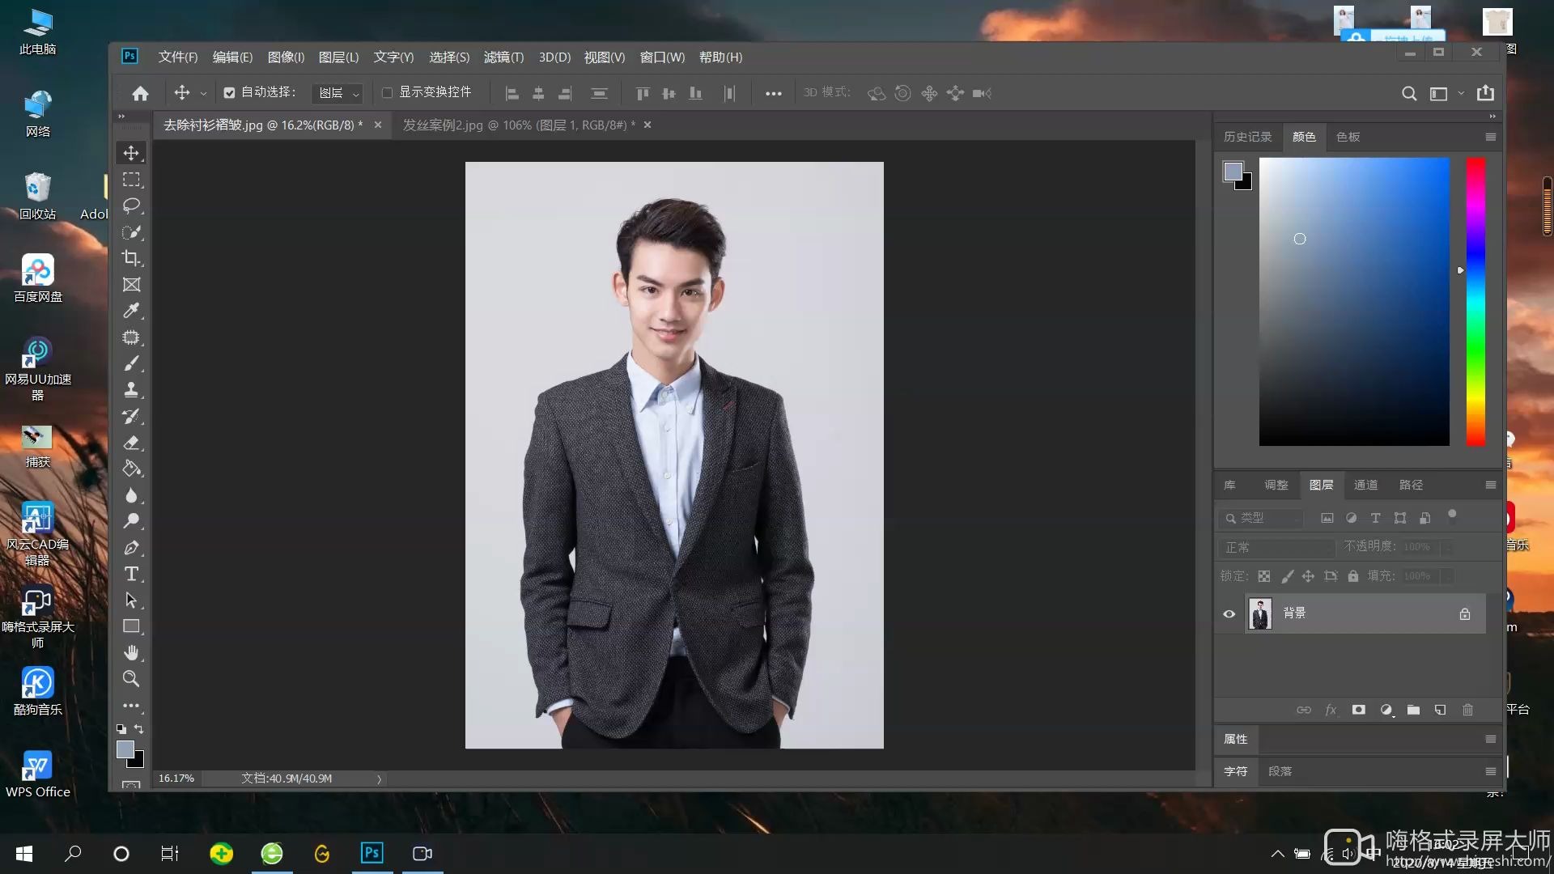The width and height of the screenshot is (1554, 874).
Task: Click the add layer mask icon
Action: tap(1358, 710)
